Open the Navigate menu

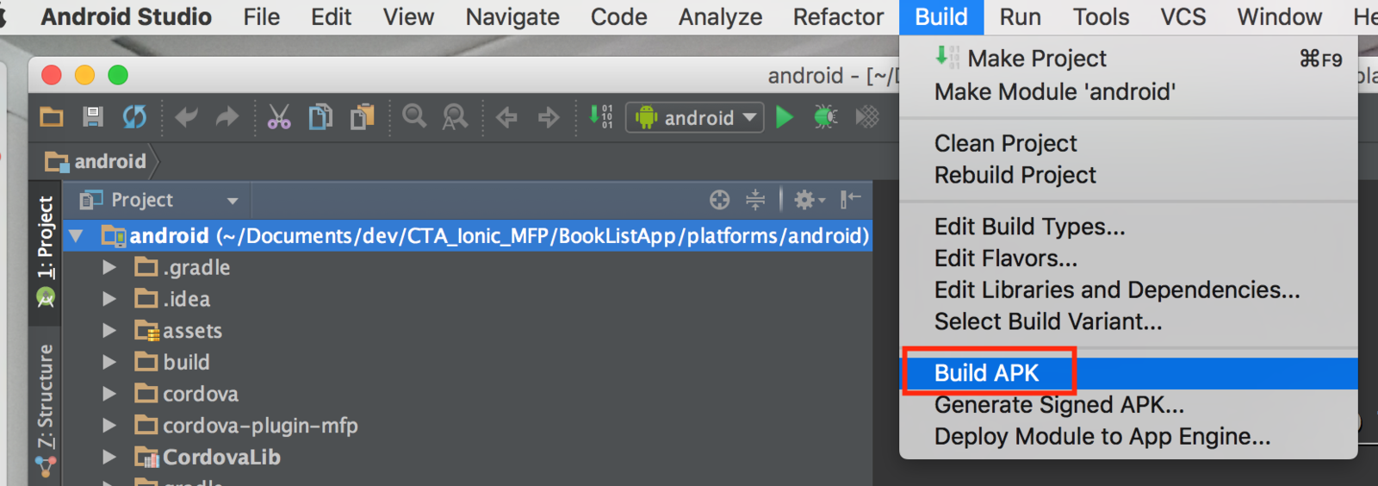pyautogui.click(x=512, y=17)
